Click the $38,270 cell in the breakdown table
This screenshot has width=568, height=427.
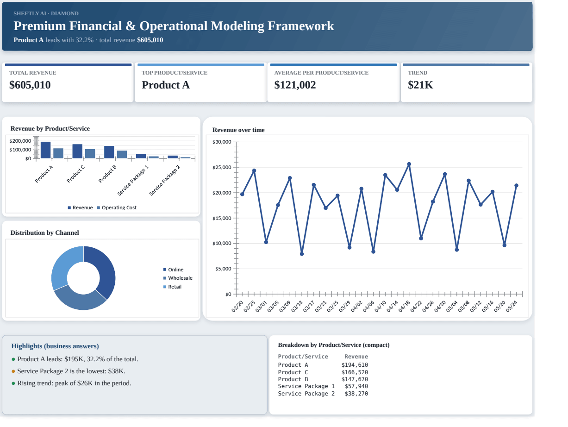(356, 394)
